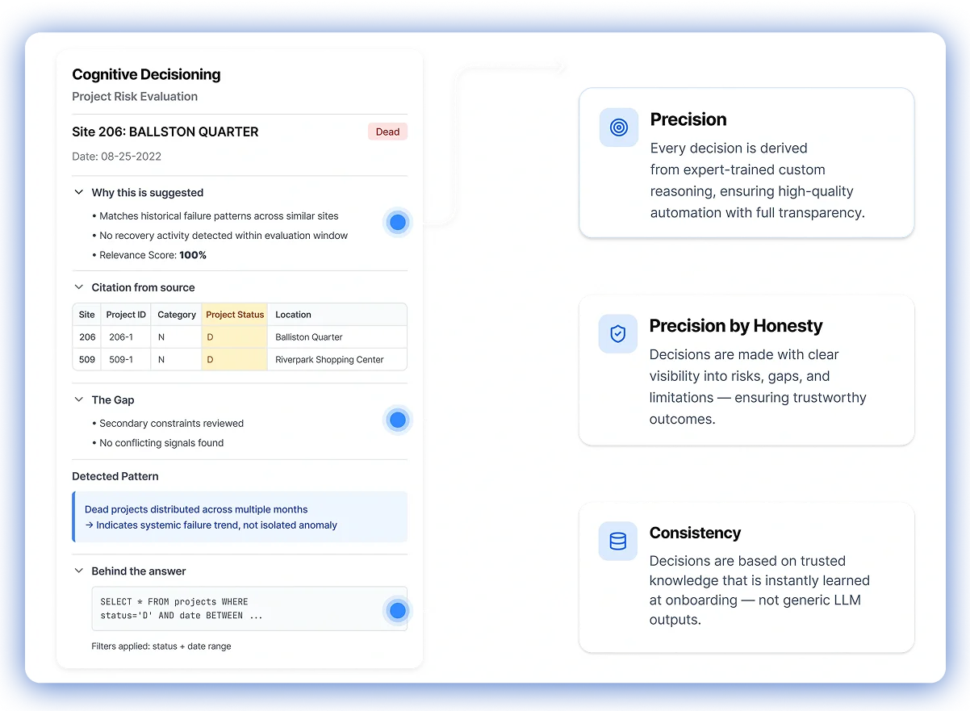The width and height of the screenshot is (970, 711).
Task: Select the Project Status column header
Action: click(x=235, y=315)
